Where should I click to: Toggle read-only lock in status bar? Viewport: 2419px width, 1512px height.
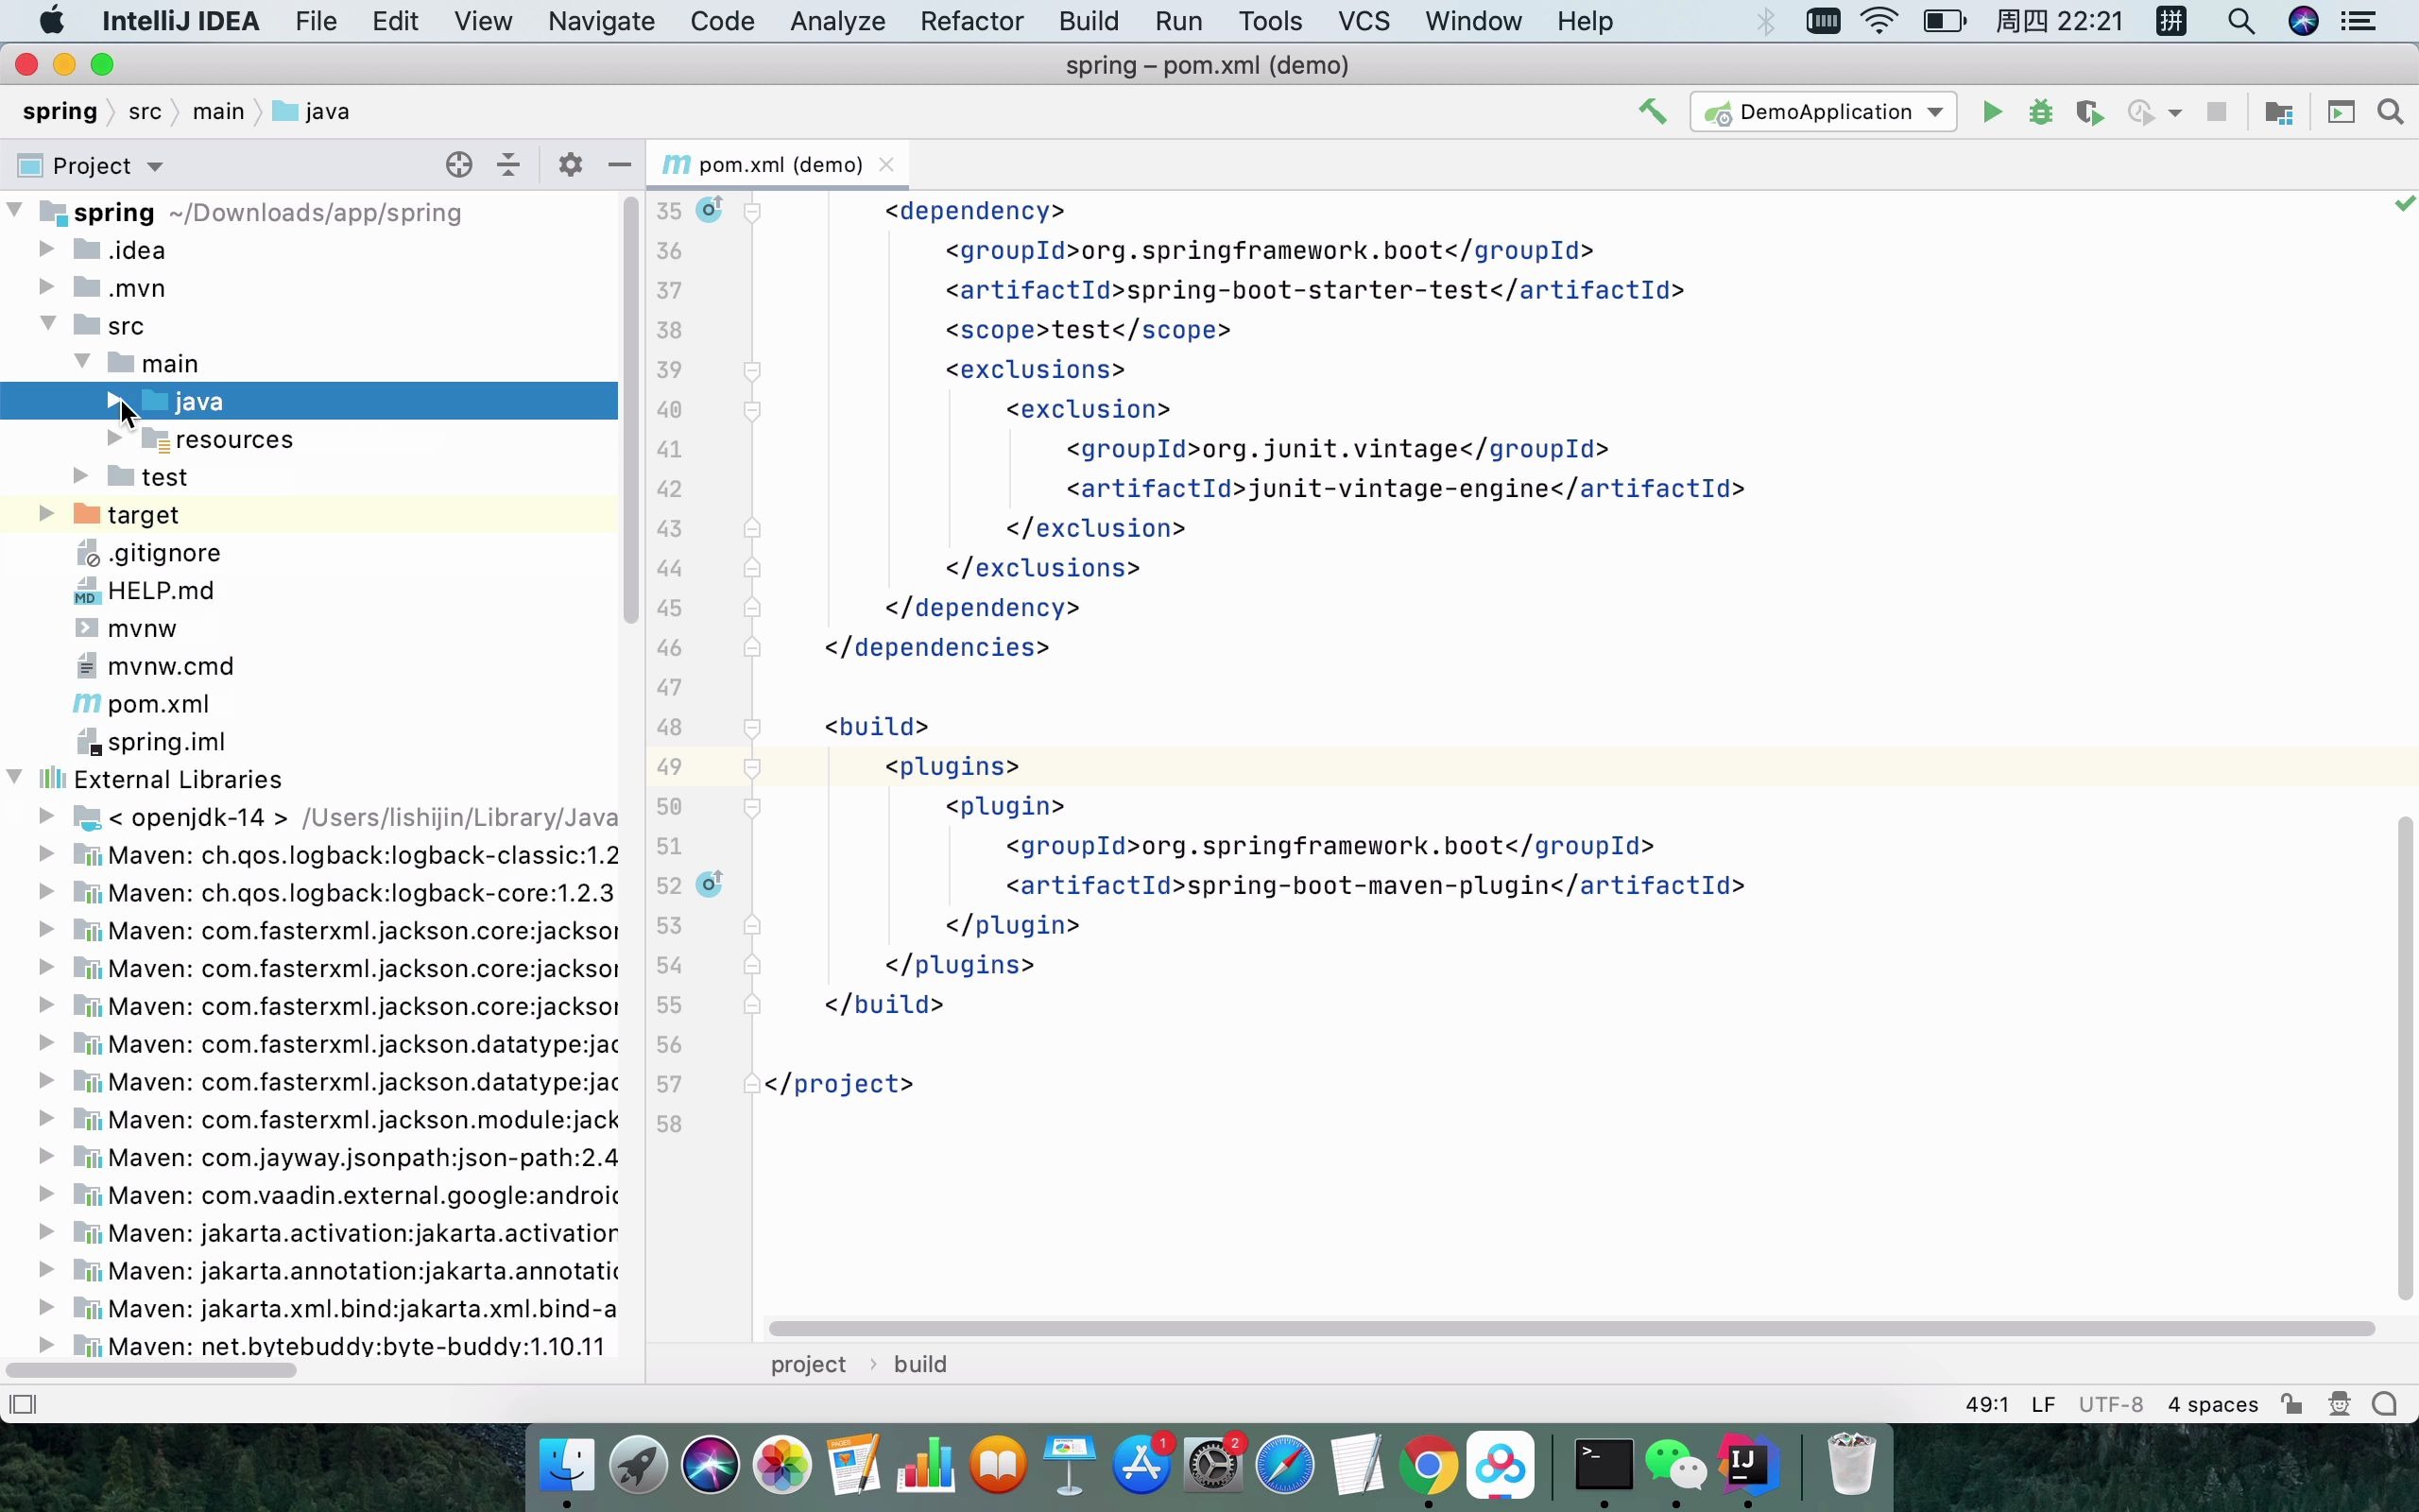tap(2292, 1404)
